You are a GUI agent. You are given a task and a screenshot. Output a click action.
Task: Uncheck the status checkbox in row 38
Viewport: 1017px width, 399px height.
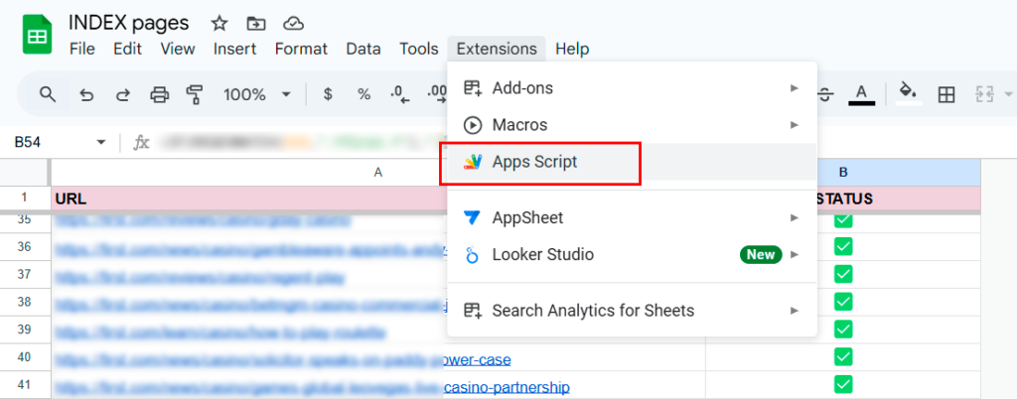(843, 302)
